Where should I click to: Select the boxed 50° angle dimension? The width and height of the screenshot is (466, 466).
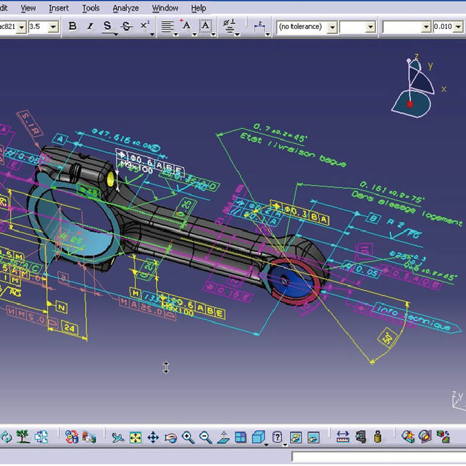(388, 338)
